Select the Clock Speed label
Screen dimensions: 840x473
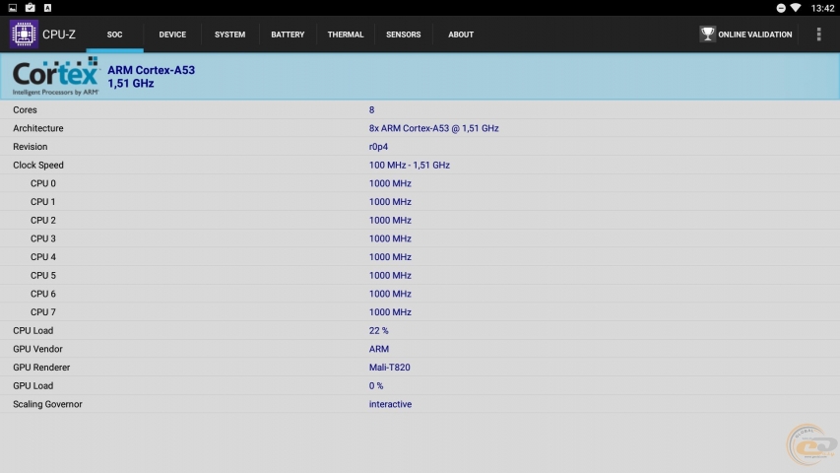[x=38, y=166]
